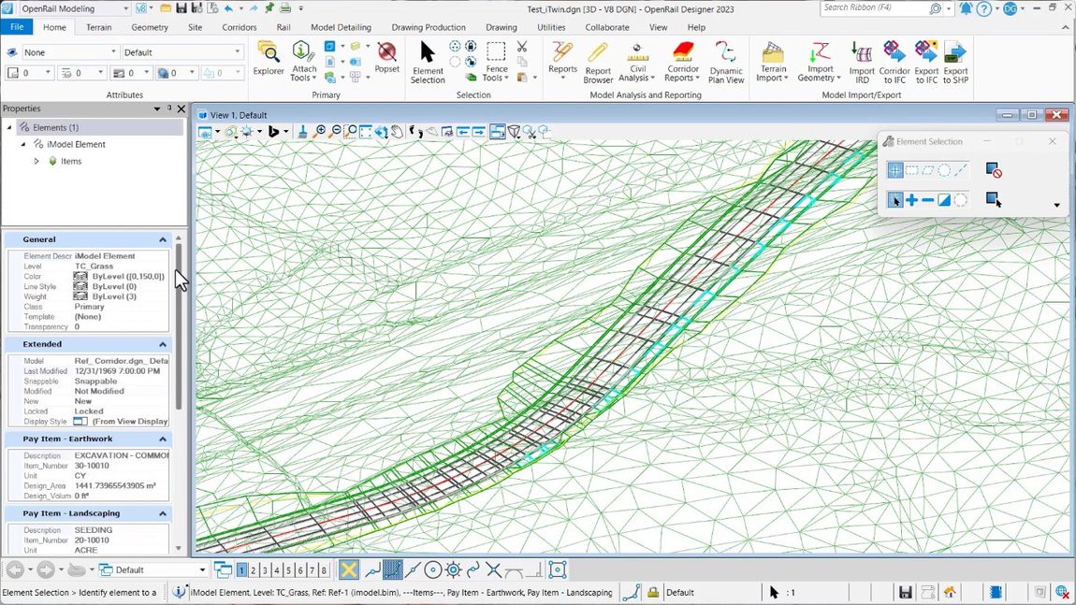Image resolution: width=1076 pixels, height=605 pixels.
Task: Click the Terrain Import icon
Action: pyautogui.click(x=772, y=58)
